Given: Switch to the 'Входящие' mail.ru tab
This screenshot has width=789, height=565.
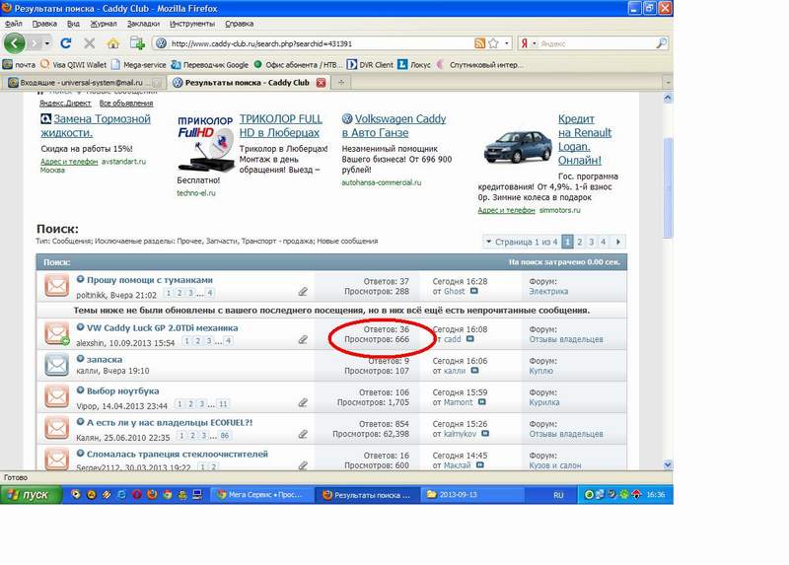Looking at the screenshot, I should tap(85, 83).
